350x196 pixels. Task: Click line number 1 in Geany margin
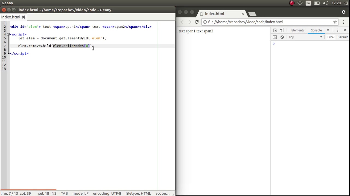[5, 23]
